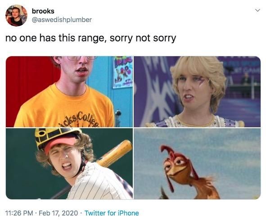Screen dimensions: 266x220
Task: Open the photo of the blonde-haired skater
Action: tap(197, 92)
